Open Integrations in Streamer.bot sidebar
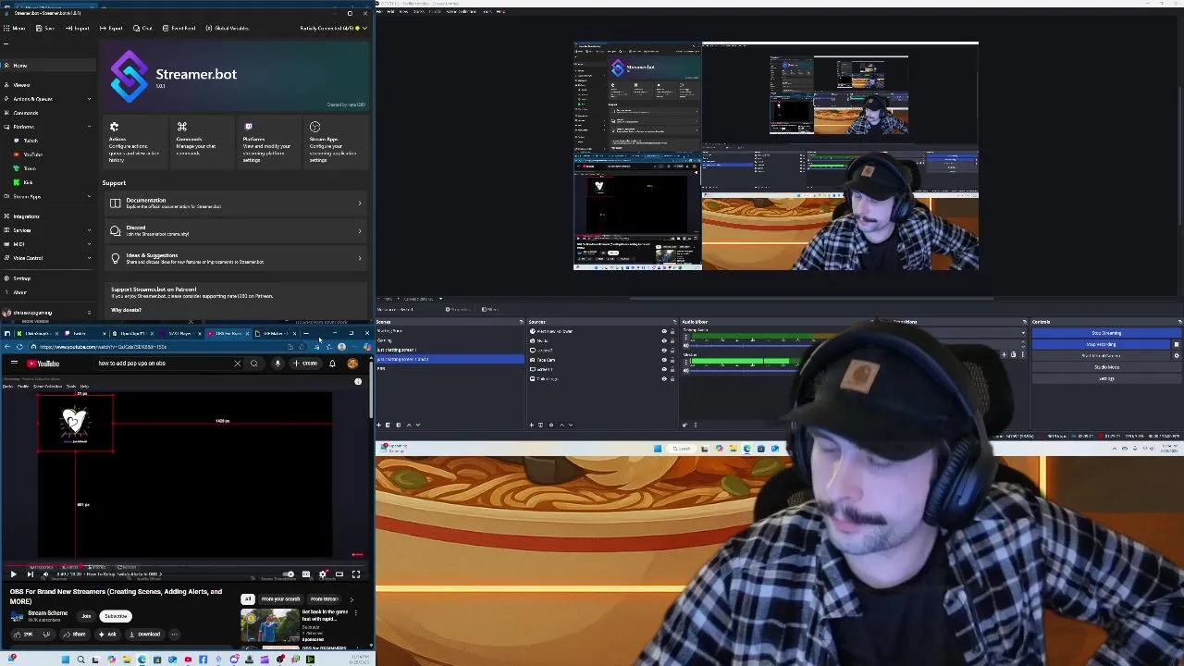This screenshot has height=666, width=1184. 47,216
